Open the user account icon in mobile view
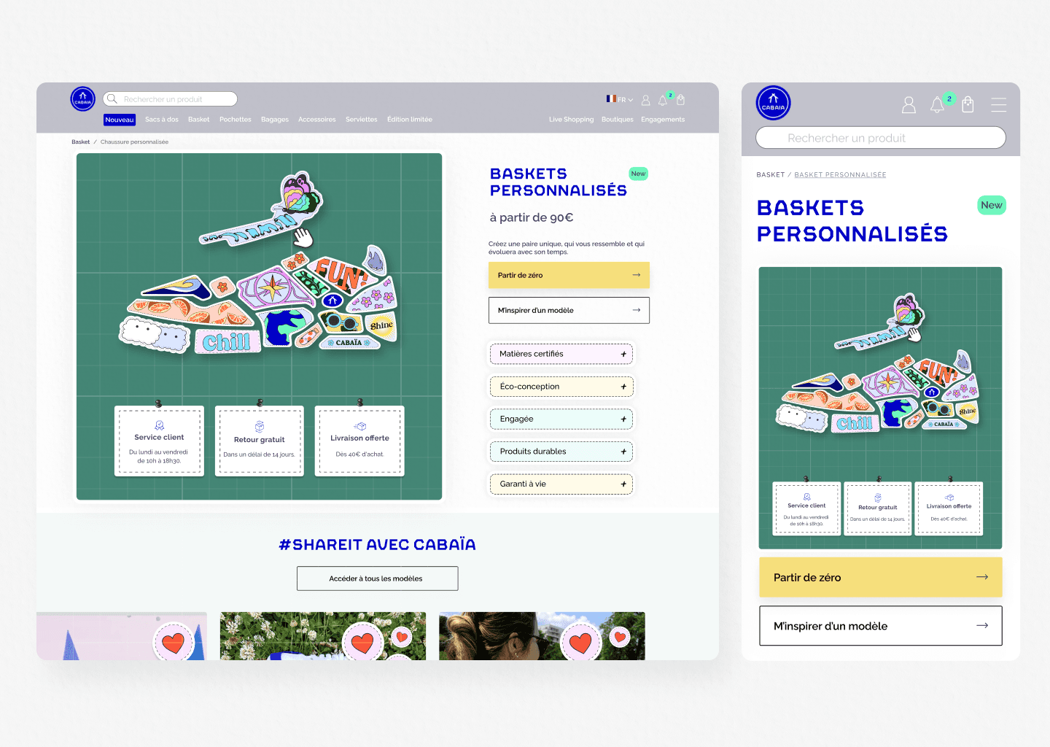This screenshot has width=1050, height=747. point(909,105)
